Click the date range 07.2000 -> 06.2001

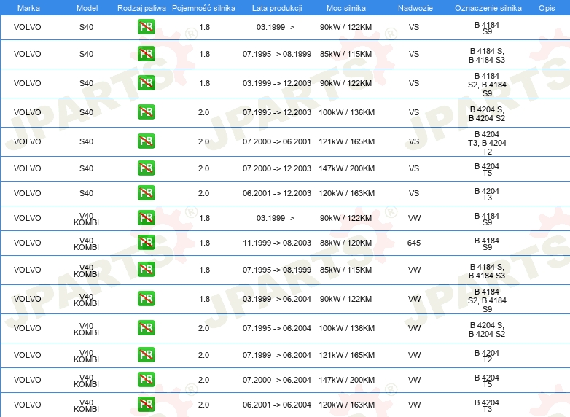coord(277,141)
